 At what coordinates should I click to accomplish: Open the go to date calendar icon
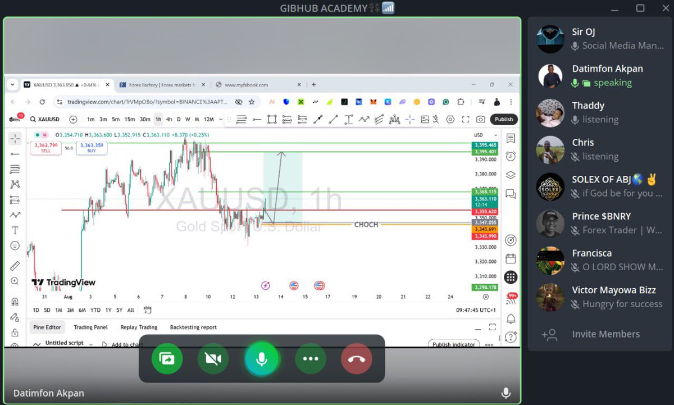(147, 310)
